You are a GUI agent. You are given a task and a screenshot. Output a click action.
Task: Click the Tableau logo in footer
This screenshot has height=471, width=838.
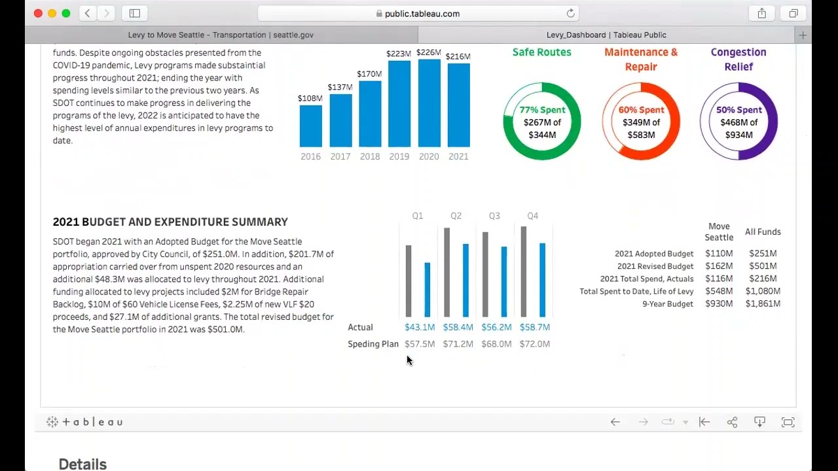84,422
